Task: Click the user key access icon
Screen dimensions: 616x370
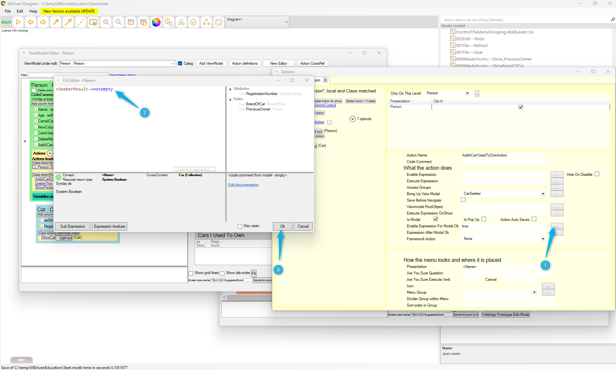Action: [x=181, y=22]
